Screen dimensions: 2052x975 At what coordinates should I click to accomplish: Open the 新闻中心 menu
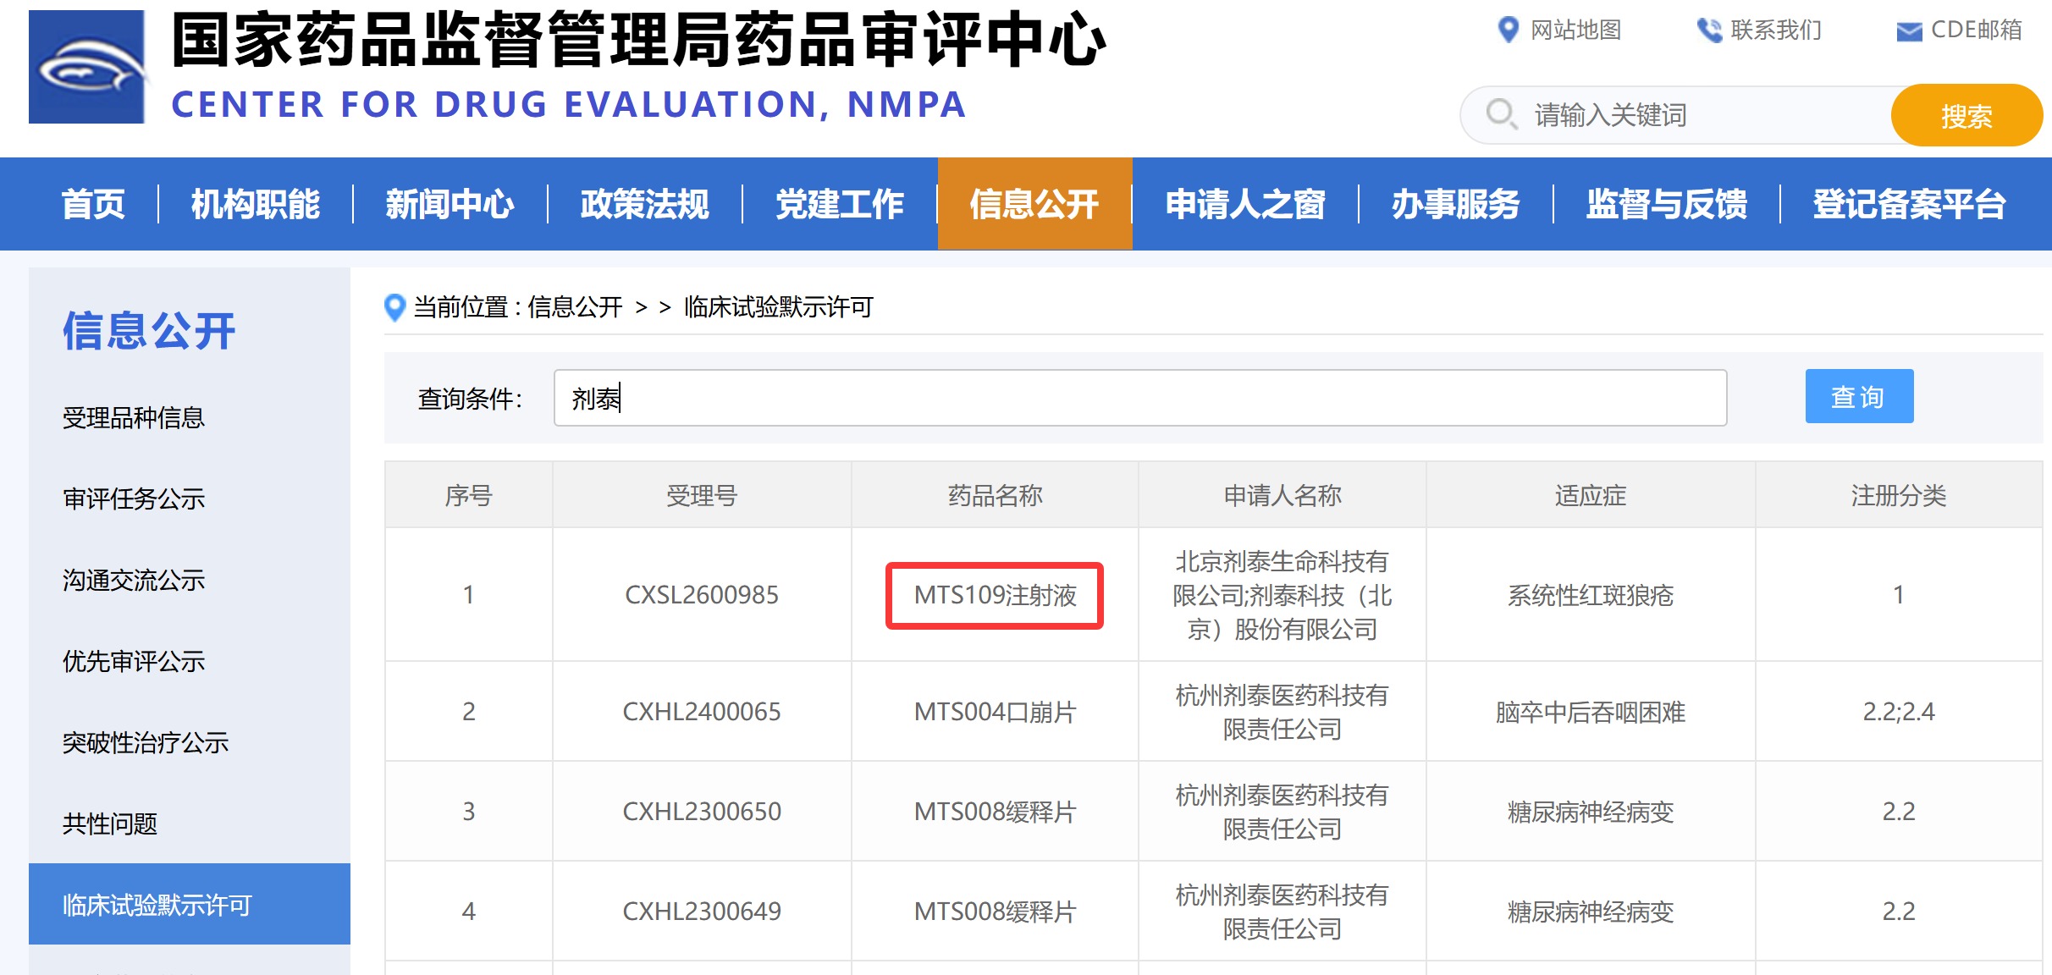point(450,204)
